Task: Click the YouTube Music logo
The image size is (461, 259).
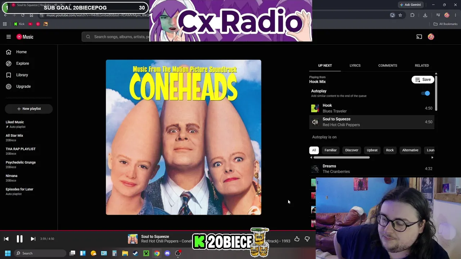Action: pos(25,37)
